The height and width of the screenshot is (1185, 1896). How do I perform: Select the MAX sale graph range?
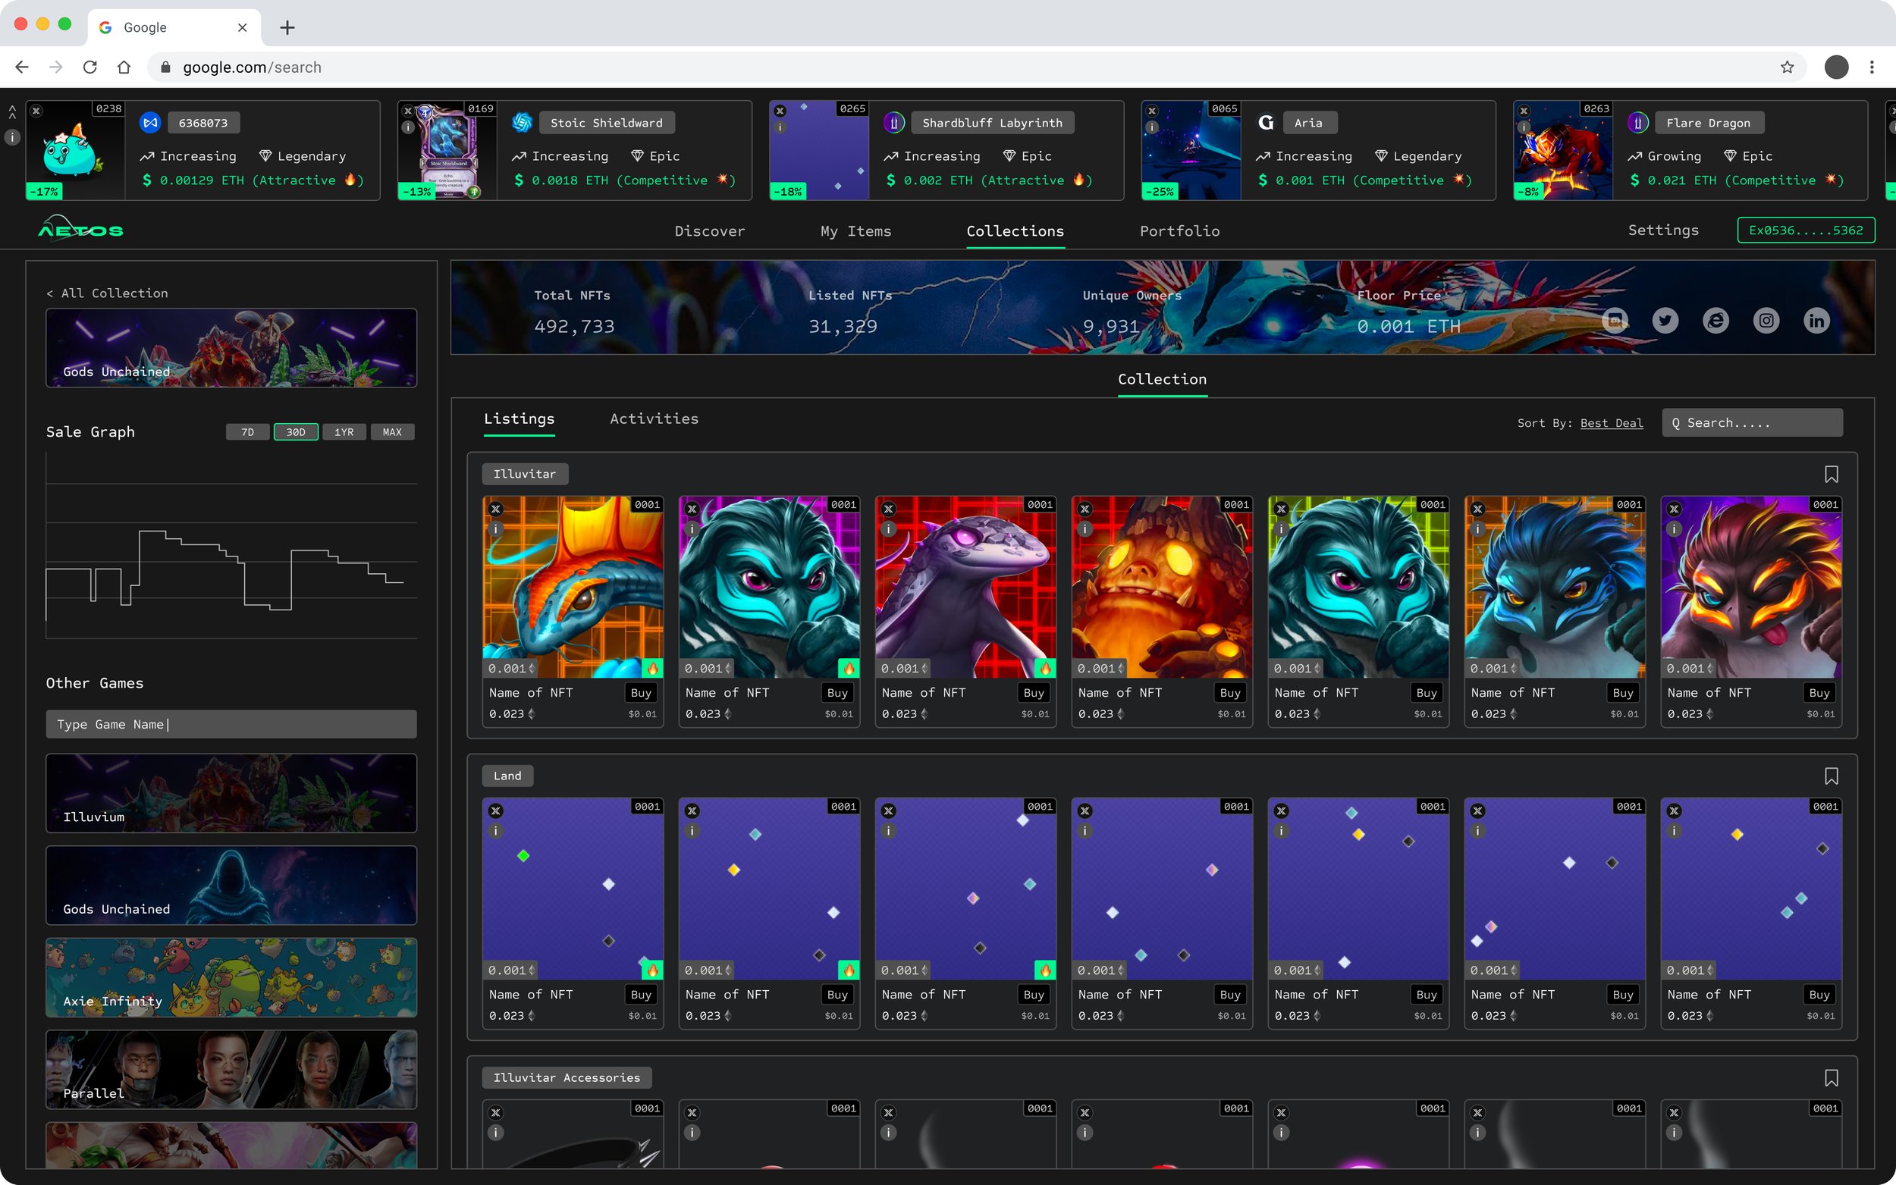pos(392,432)
